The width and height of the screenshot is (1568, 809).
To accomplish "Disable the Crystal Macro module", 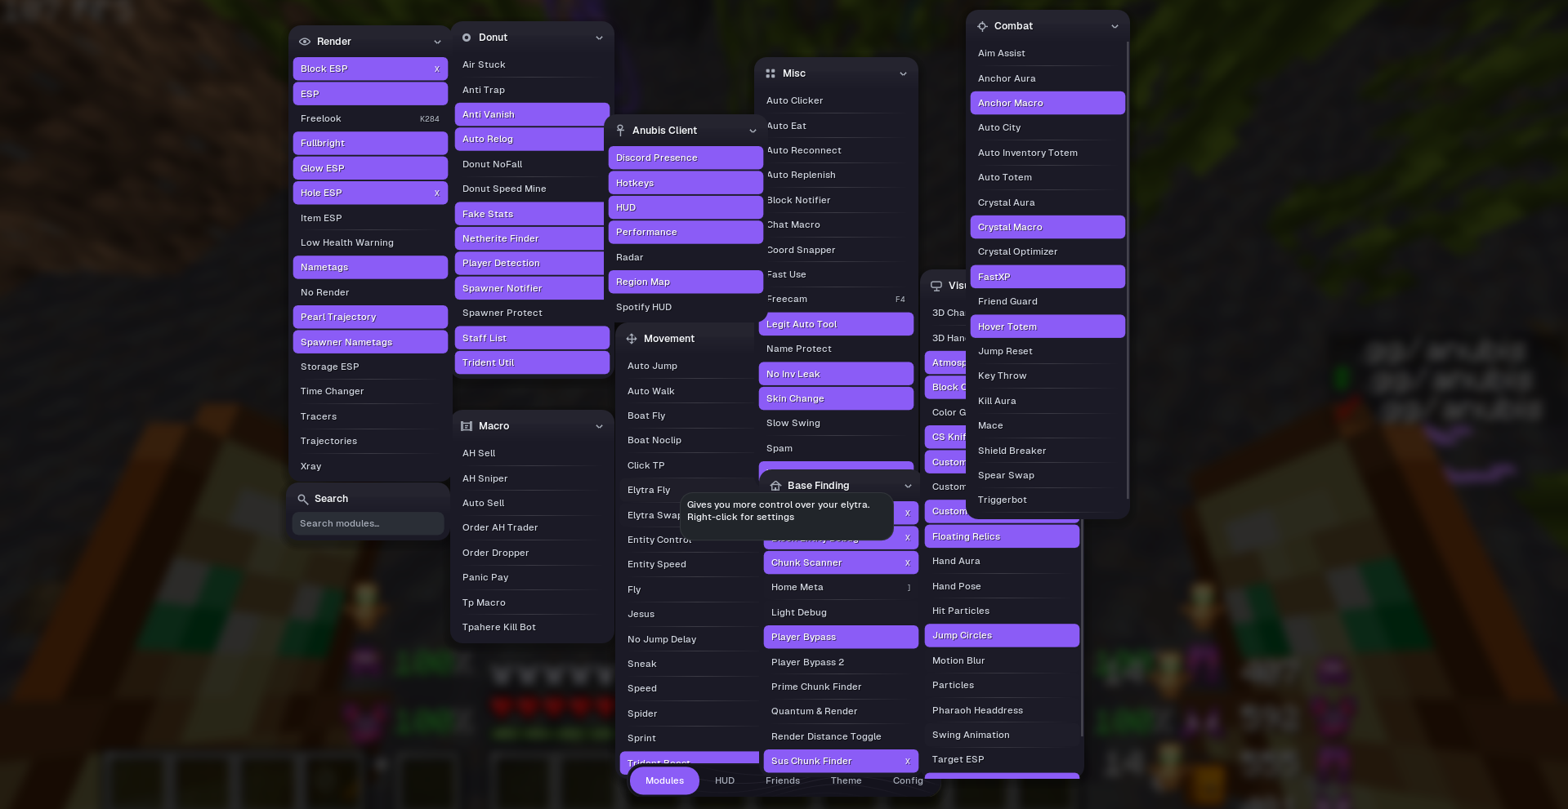I will (1048, 227).
